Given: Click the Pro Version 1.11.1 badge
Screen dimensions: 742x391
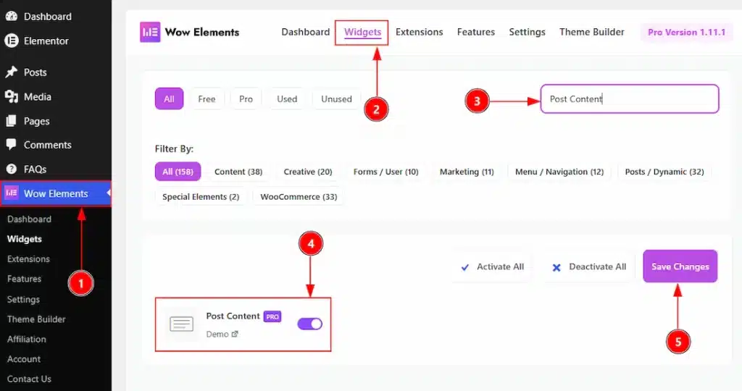Looking at the screenshot, I should click(x=687, y=32).
